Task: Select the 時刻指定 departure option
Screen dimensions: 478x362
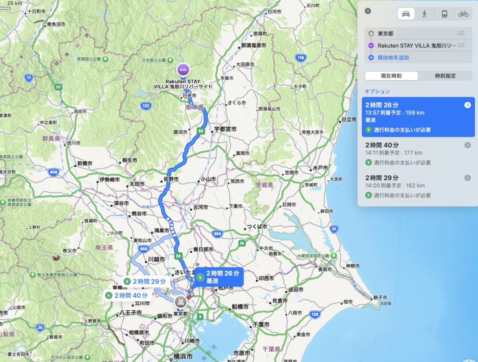Action: pos(445,76)
